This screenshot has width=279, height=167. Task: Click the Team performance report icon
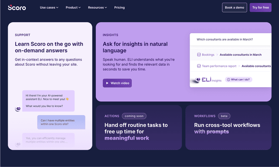[x=199, y=66]
